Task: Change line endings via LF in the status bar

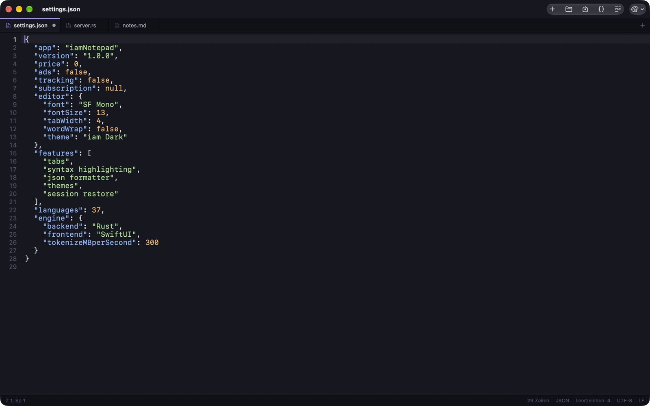Action: pos(641,401)
